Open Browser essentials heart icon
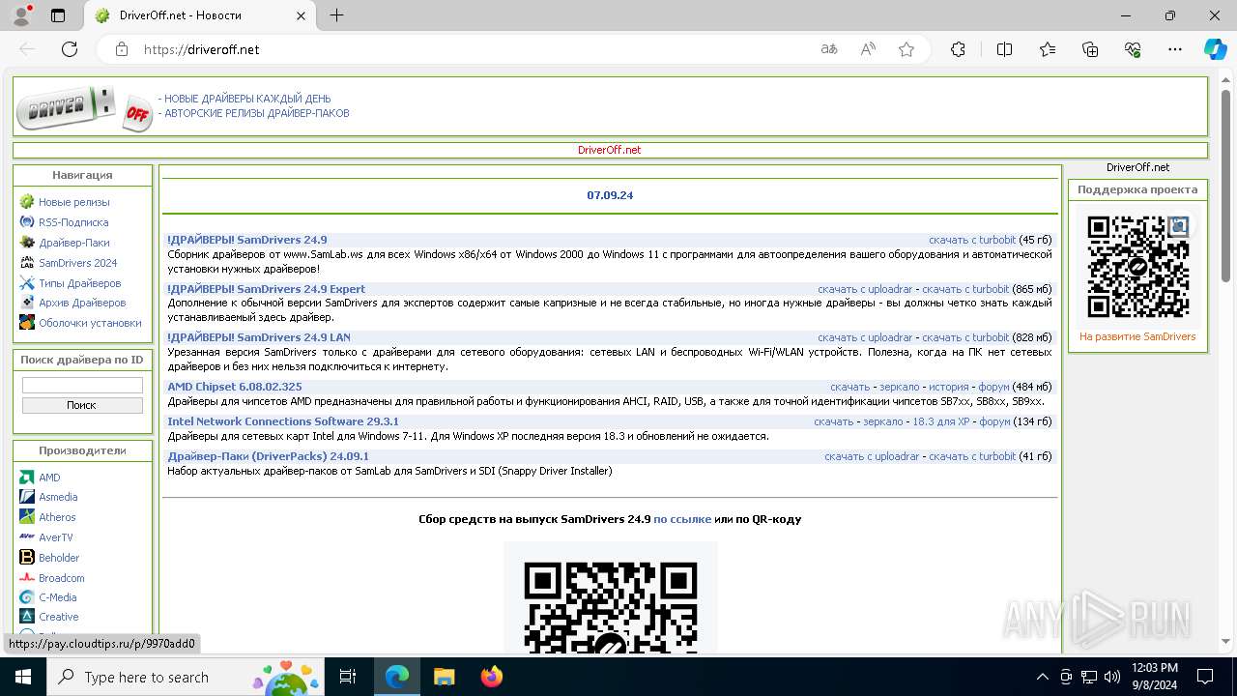1237x696 pixels. coord(1133,49)
